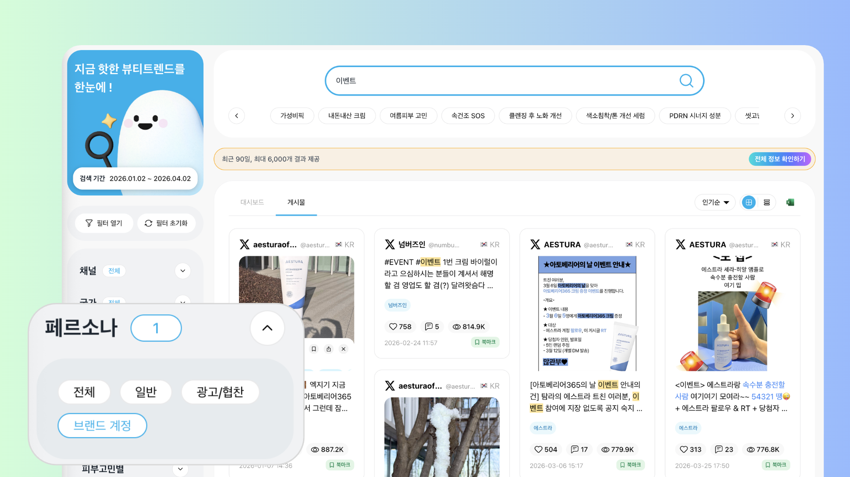This screenshot has height=477, width=850.
Task: Switch to the 대시보드 tab
Action: [252, 202]
